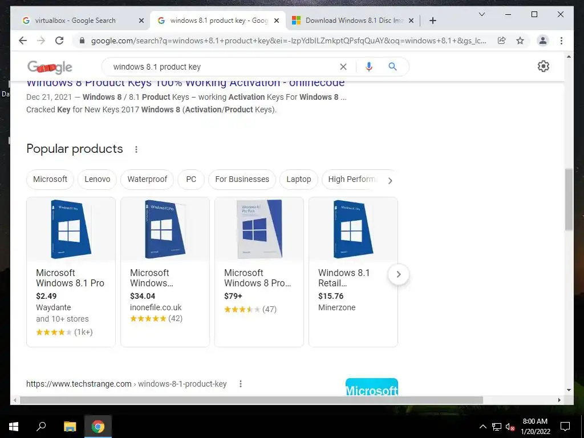The height and width of the screenshot is (438, 584).
Task: Clear the search box with X
Action: pos(343,67)
